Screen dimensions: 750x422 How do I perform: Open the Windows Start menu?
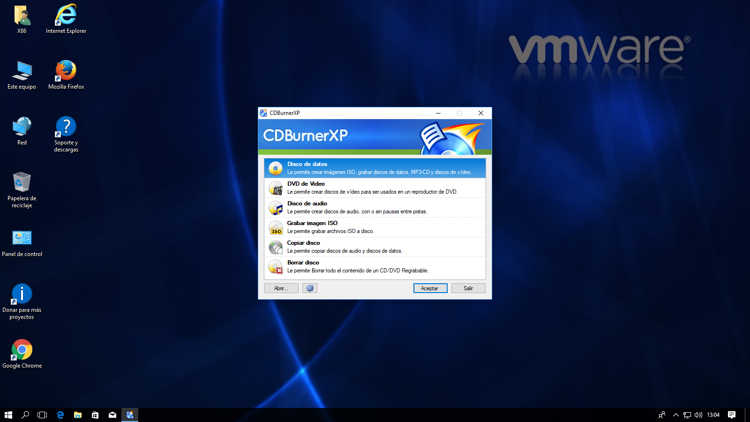pyautogui.click(x=8, y=415)
